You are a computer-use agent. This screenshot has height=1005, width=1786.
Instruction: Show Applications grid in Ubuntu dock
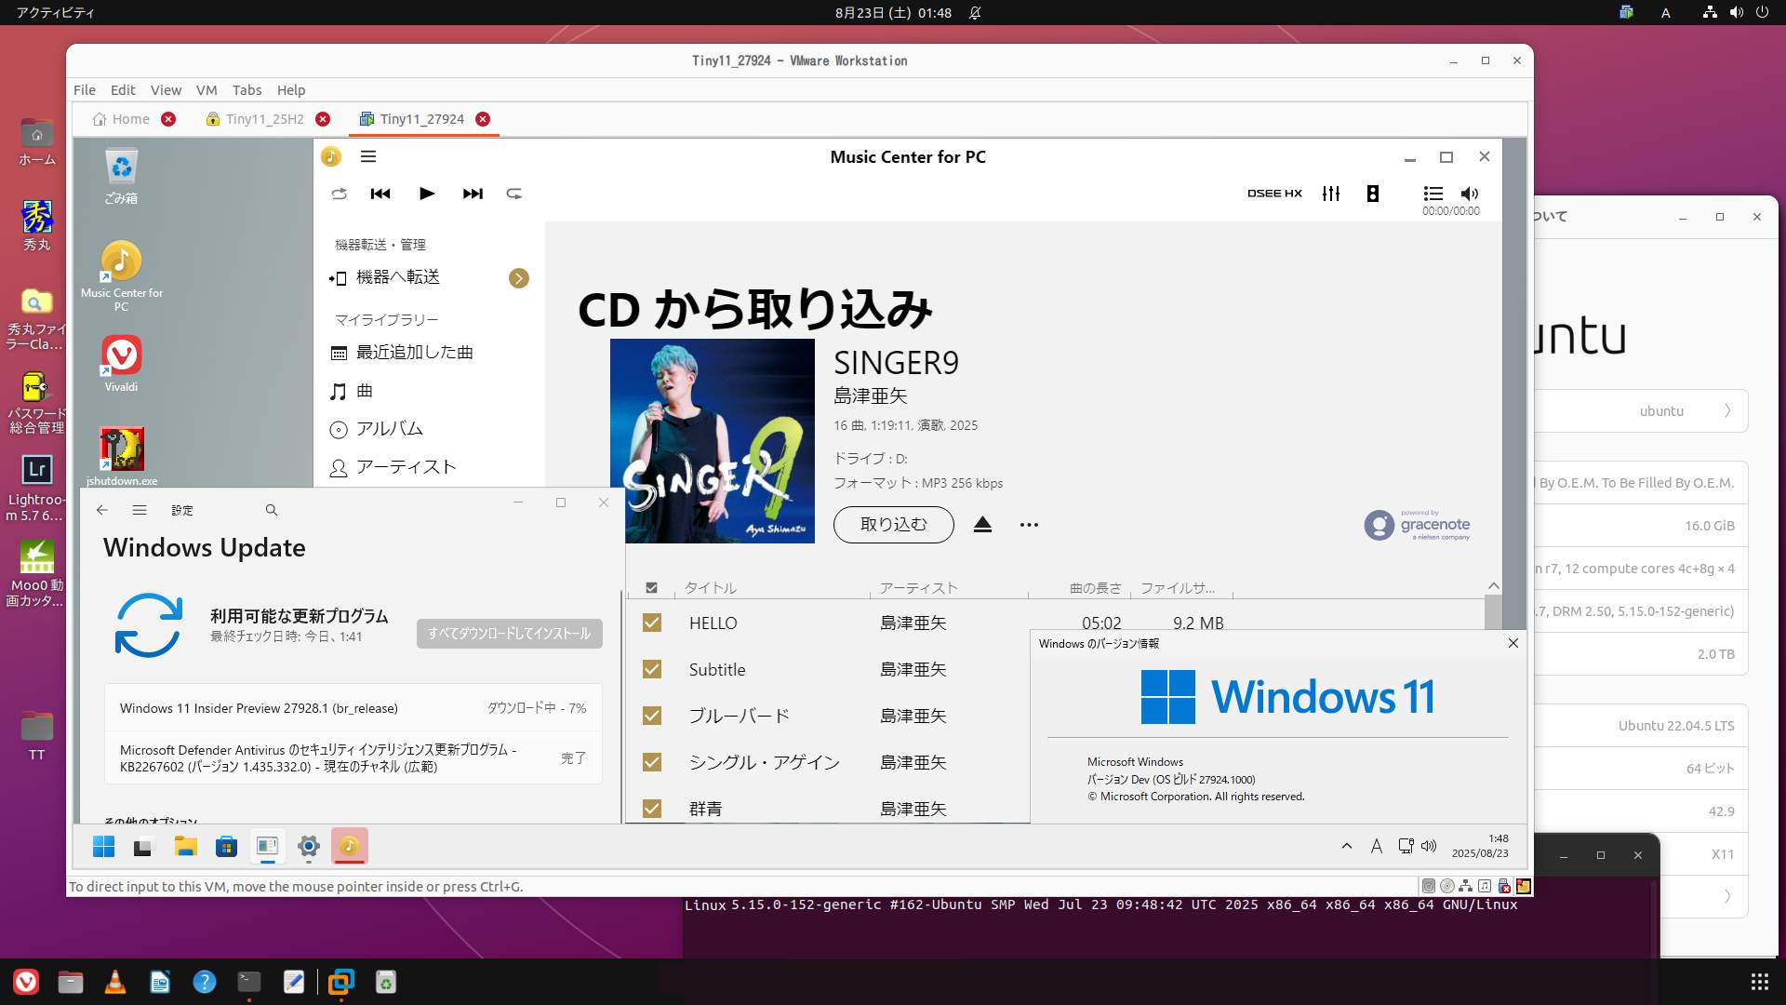tap(1759, 982)
